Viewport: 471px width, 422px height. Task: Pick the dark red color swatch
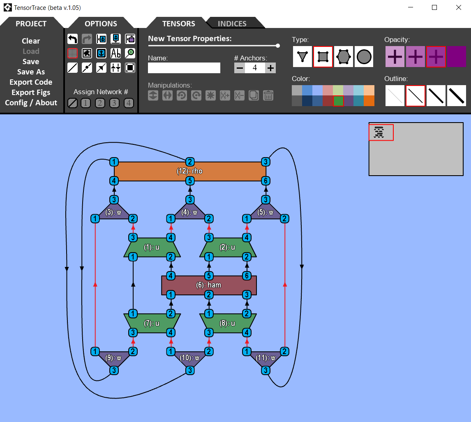tap(328, 101)
